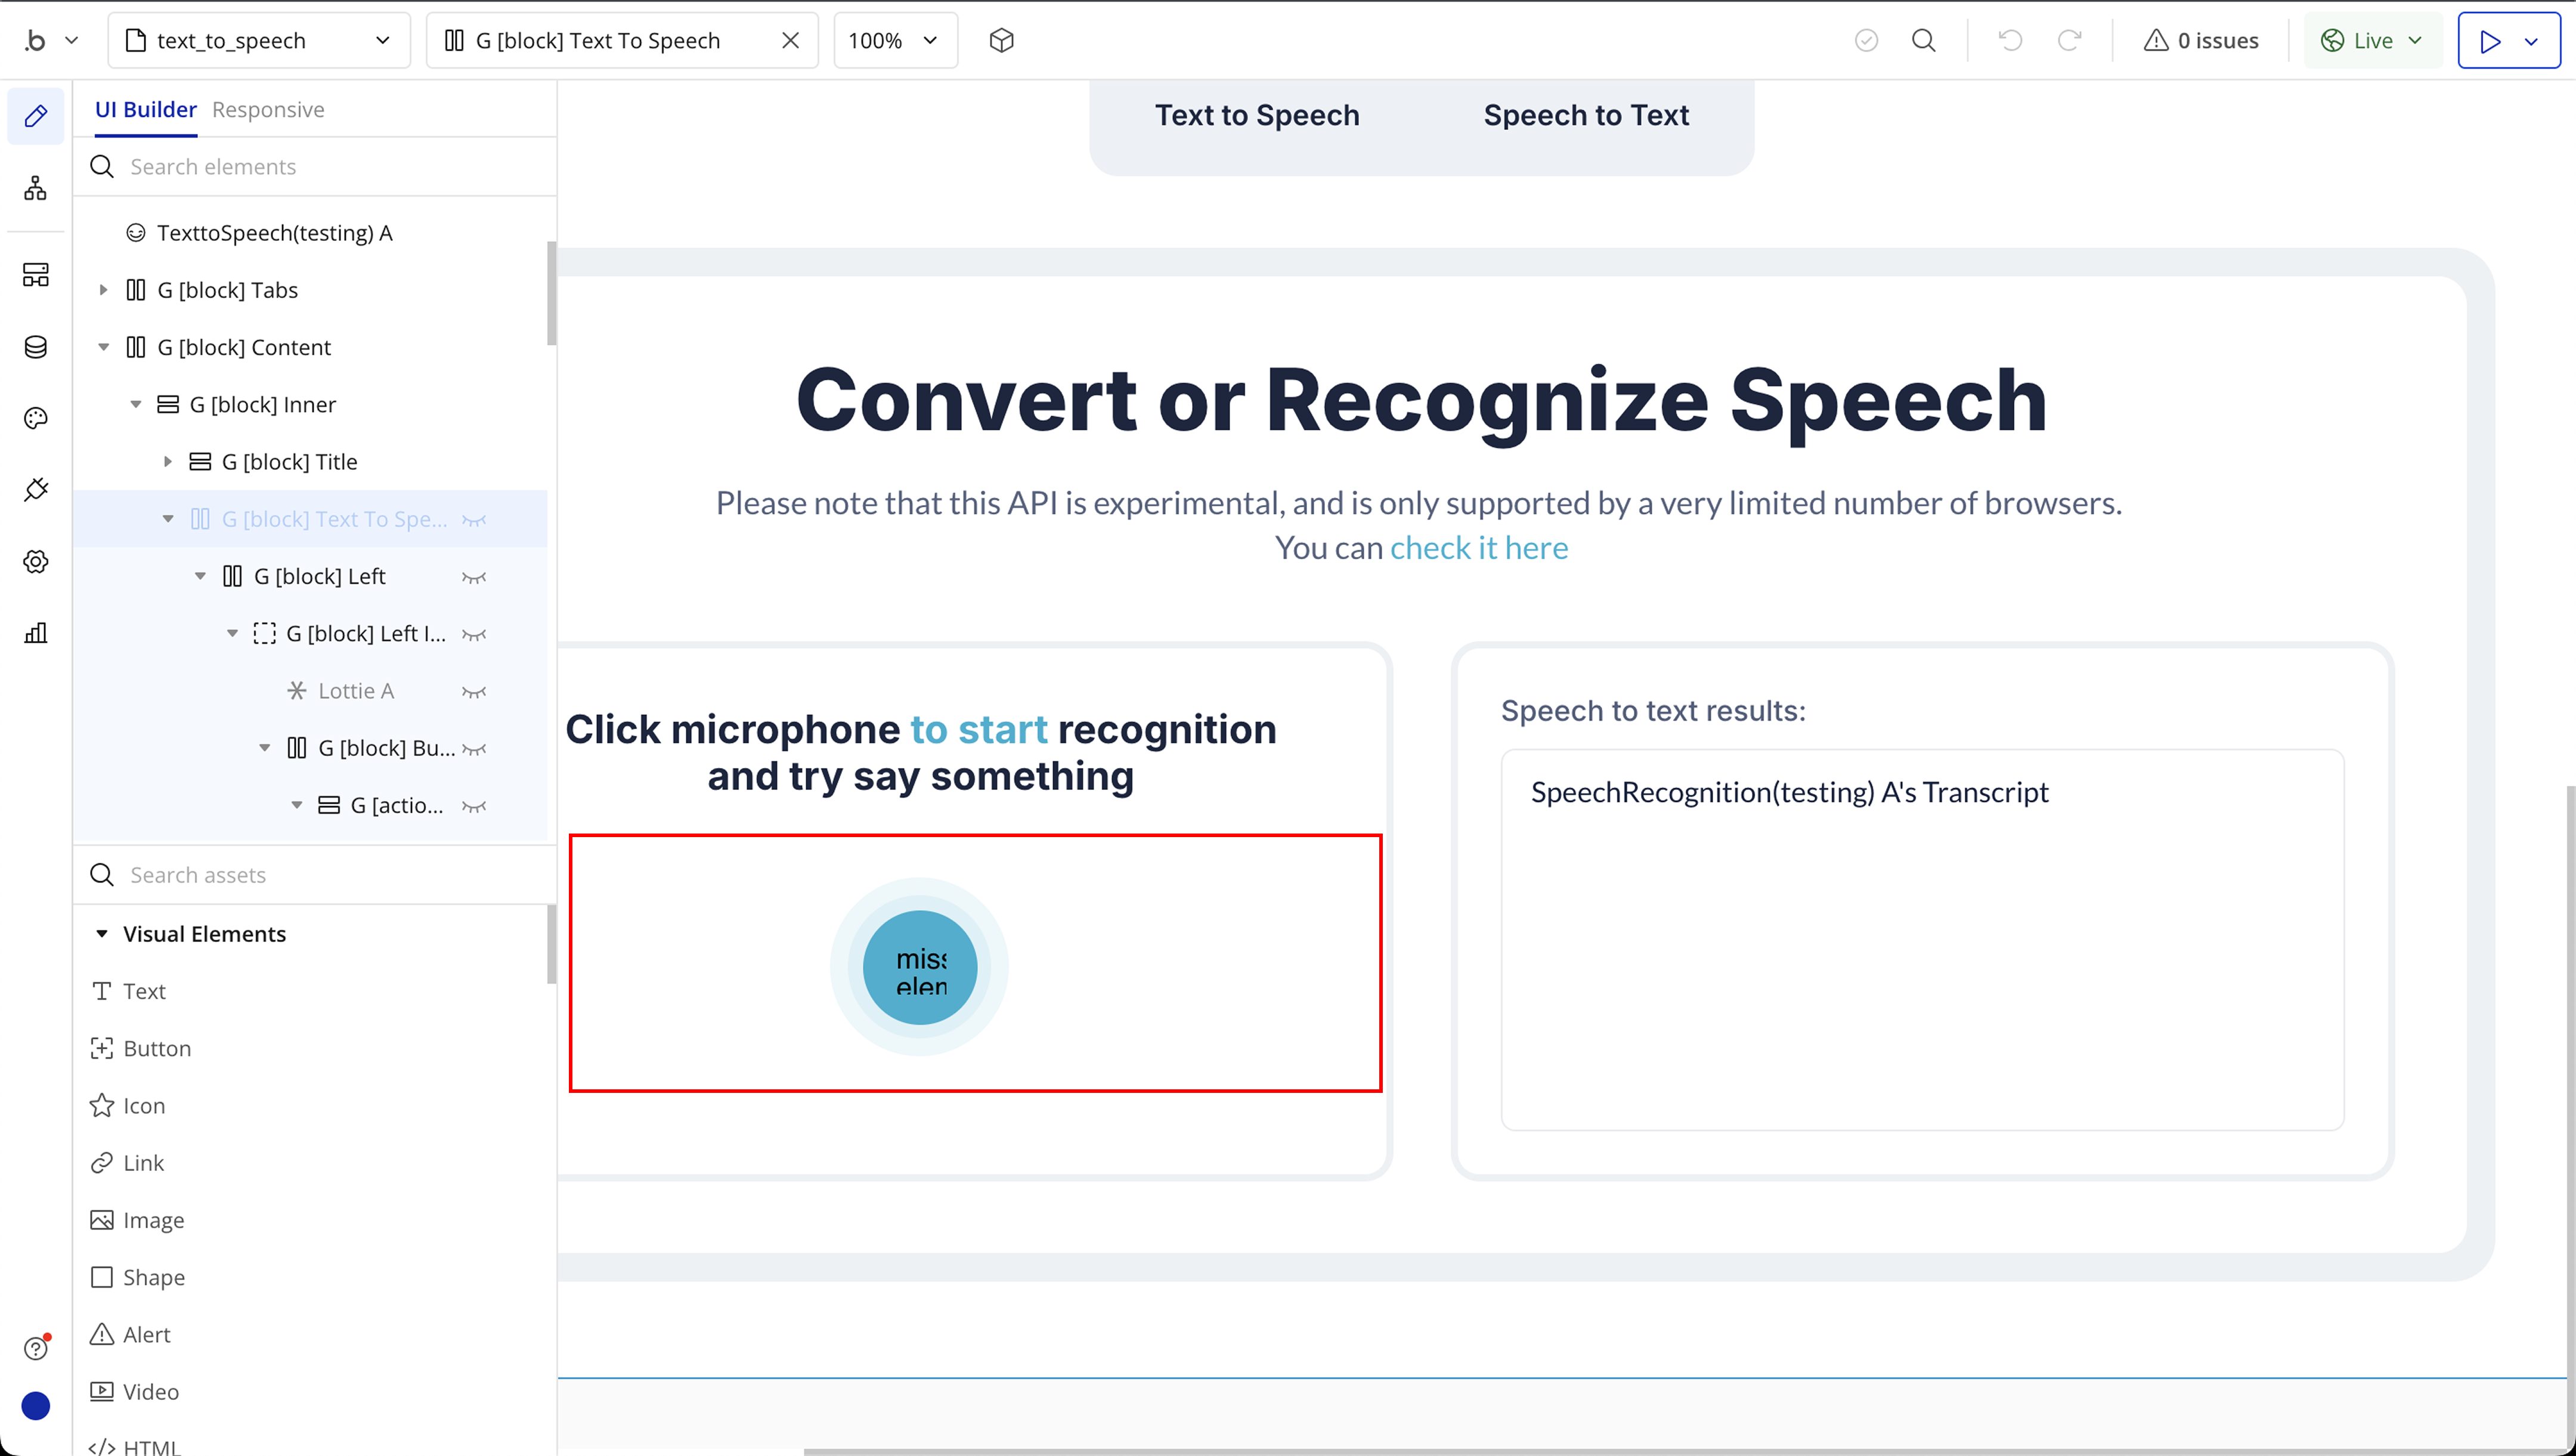
Task: Open the 100% zoom dropdown
Action: point(894,41)
